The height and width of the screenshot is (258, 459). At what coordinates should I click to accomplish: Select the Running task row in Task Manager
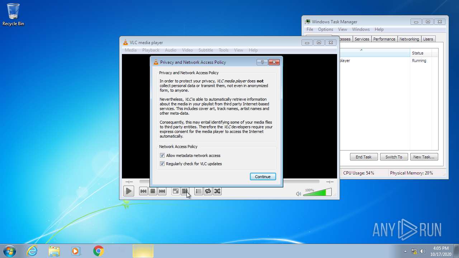click(389, 61)
